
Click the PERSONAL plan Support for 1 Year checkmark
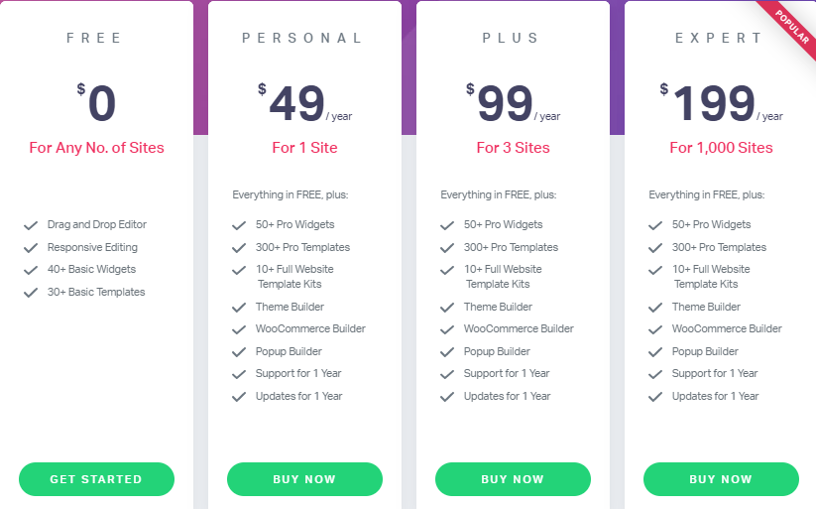click(239, 374)
